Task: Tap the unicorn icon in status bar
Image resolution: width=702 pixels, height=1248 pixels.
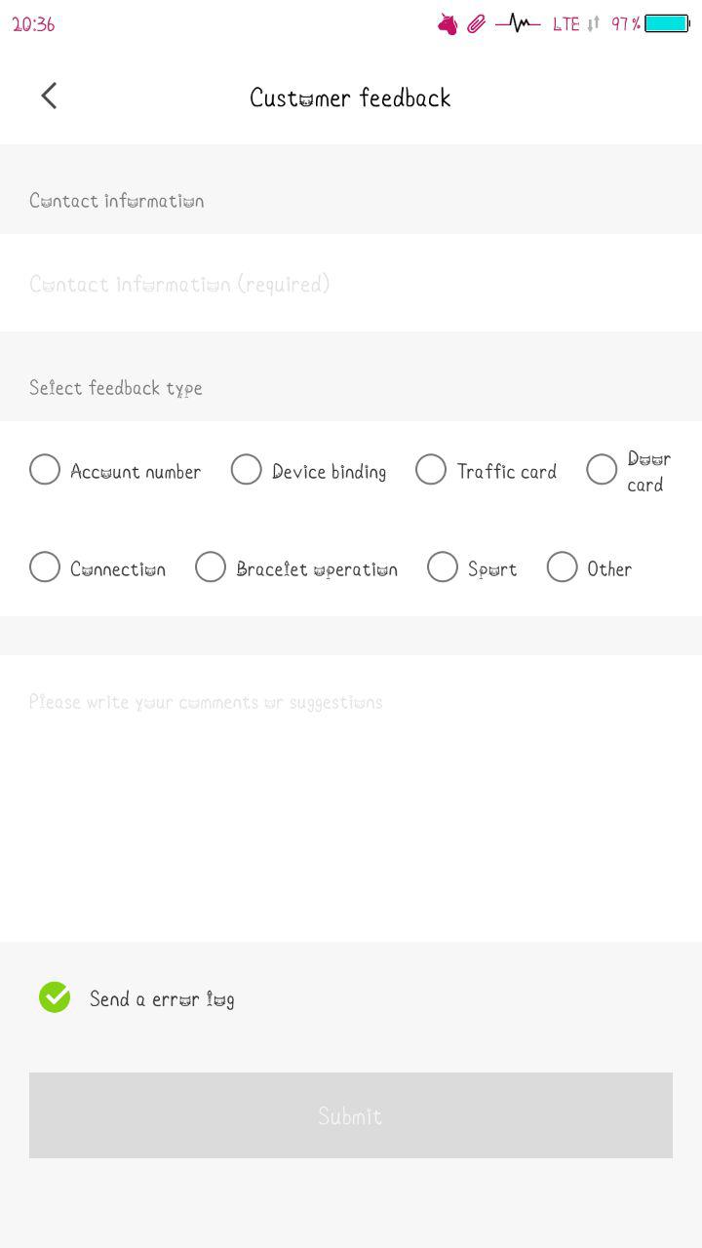Action: [x=448, y=24]
